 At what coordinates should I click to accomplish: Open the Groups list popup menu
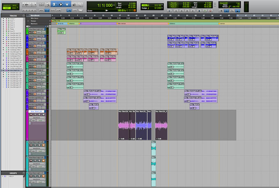click(x=23, y=173)
